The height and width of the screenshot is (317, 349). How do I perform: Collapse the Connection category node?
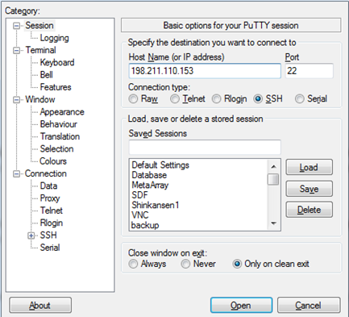pos(17,174)
